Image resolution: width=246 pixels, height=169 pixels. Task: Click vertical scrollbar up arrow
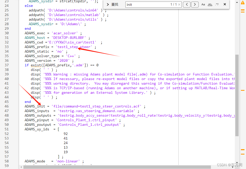click(x=237, y=2)
